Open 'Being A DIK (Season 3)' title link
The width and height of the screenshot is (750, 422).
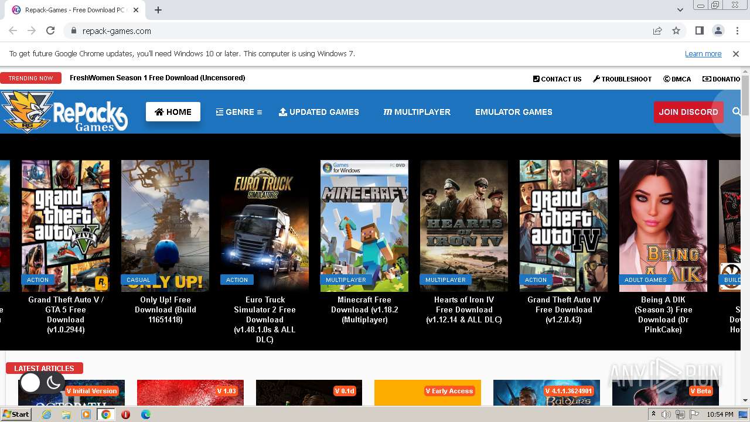pos(663,315)
